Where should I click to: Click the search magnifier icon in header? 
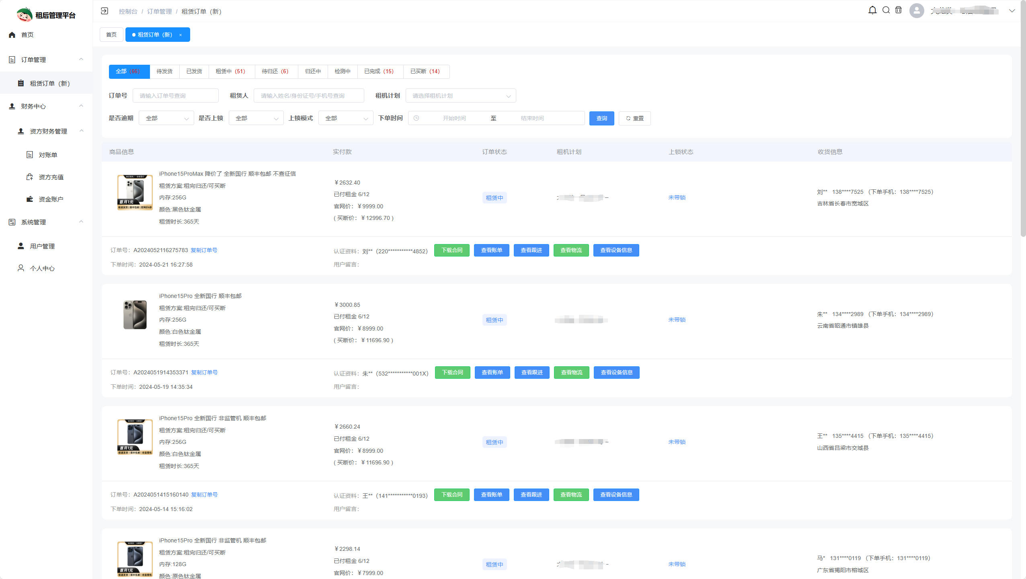click(886, 10)
